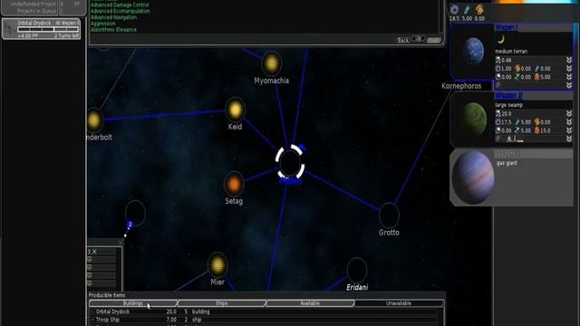
Task: Click the research flask icon above 5.00
Action: pos(467,9)
